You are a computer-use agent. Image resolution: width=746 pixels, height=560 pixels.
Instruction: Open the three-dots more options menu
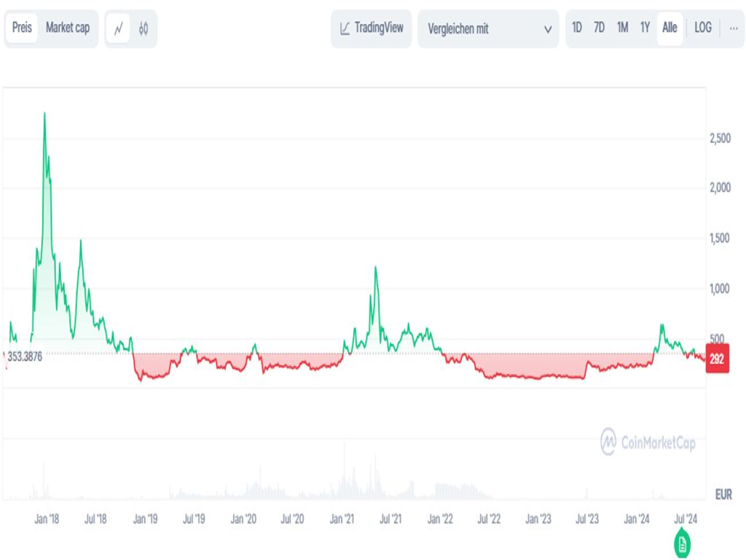tap(733, 28)
